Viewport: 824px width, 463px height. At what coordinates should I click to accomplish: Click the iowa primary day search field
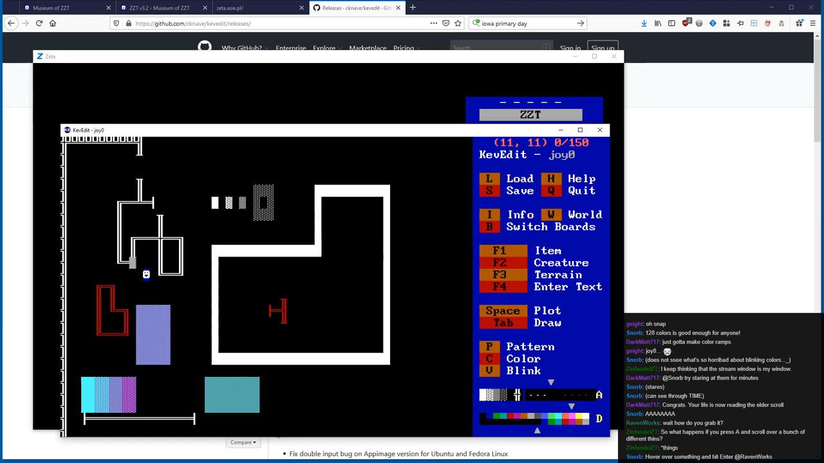click(527, 23)
